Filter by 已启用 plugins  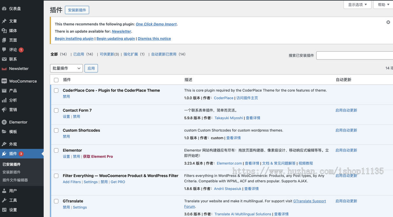[79, 54]
